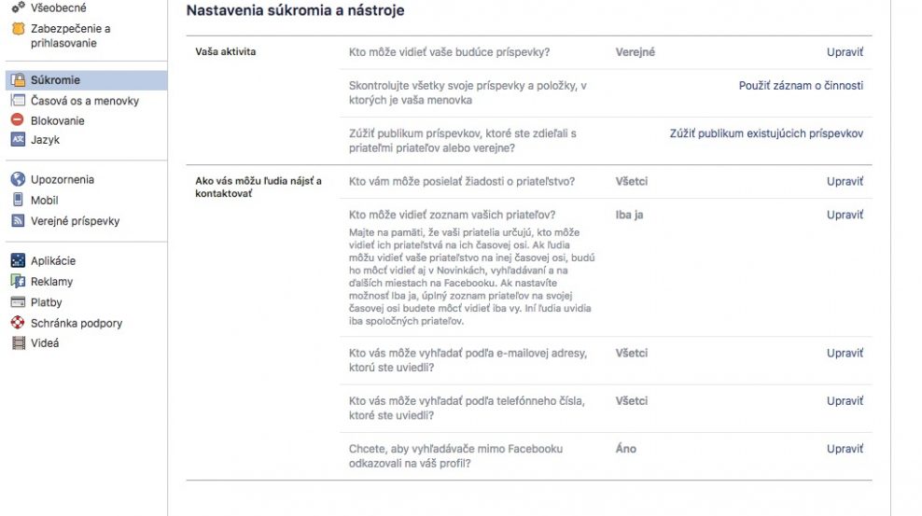Open Verejné príspevky settings section
The height and width of the screenshot is (516, 922).
pyautogui.click(x=75, y=221)
